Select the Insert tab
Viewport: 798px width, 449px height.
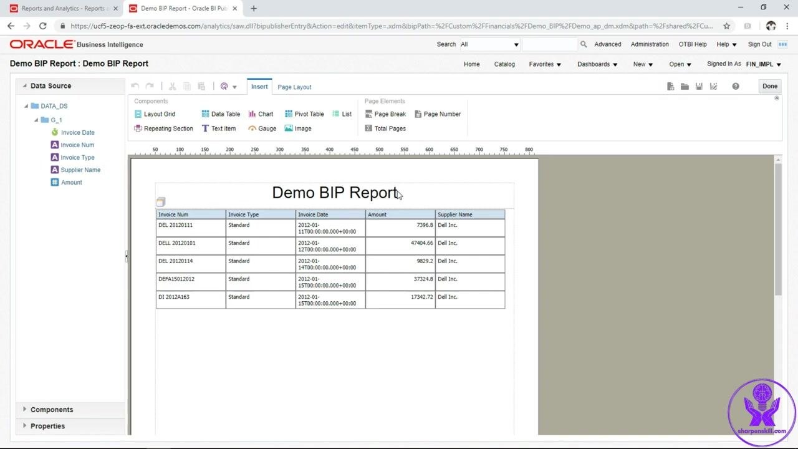[259, 87]
